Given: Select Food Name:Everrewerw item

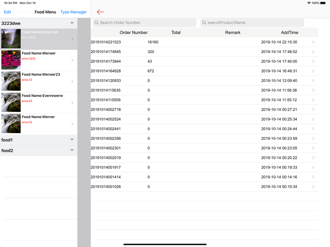Looking at the screenshot, I should pos(39,103).
